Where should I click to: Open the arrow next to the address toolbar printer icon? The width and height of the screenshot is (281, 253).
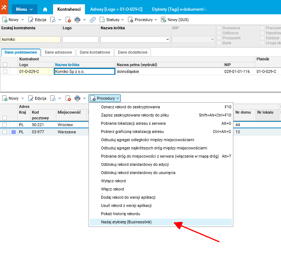pos(85,98)
